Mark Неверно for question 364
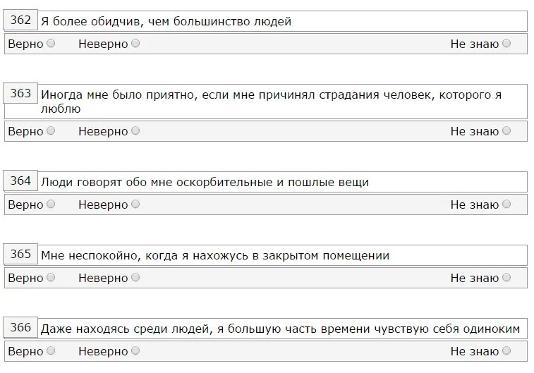The image size is (534, 373). point(135,204)
